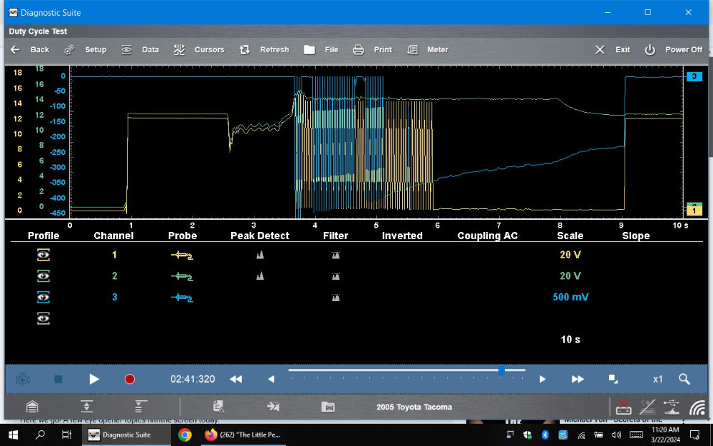713x446 pixels.
Task: Click the Play playback button
Action: (x=93, y=379)
